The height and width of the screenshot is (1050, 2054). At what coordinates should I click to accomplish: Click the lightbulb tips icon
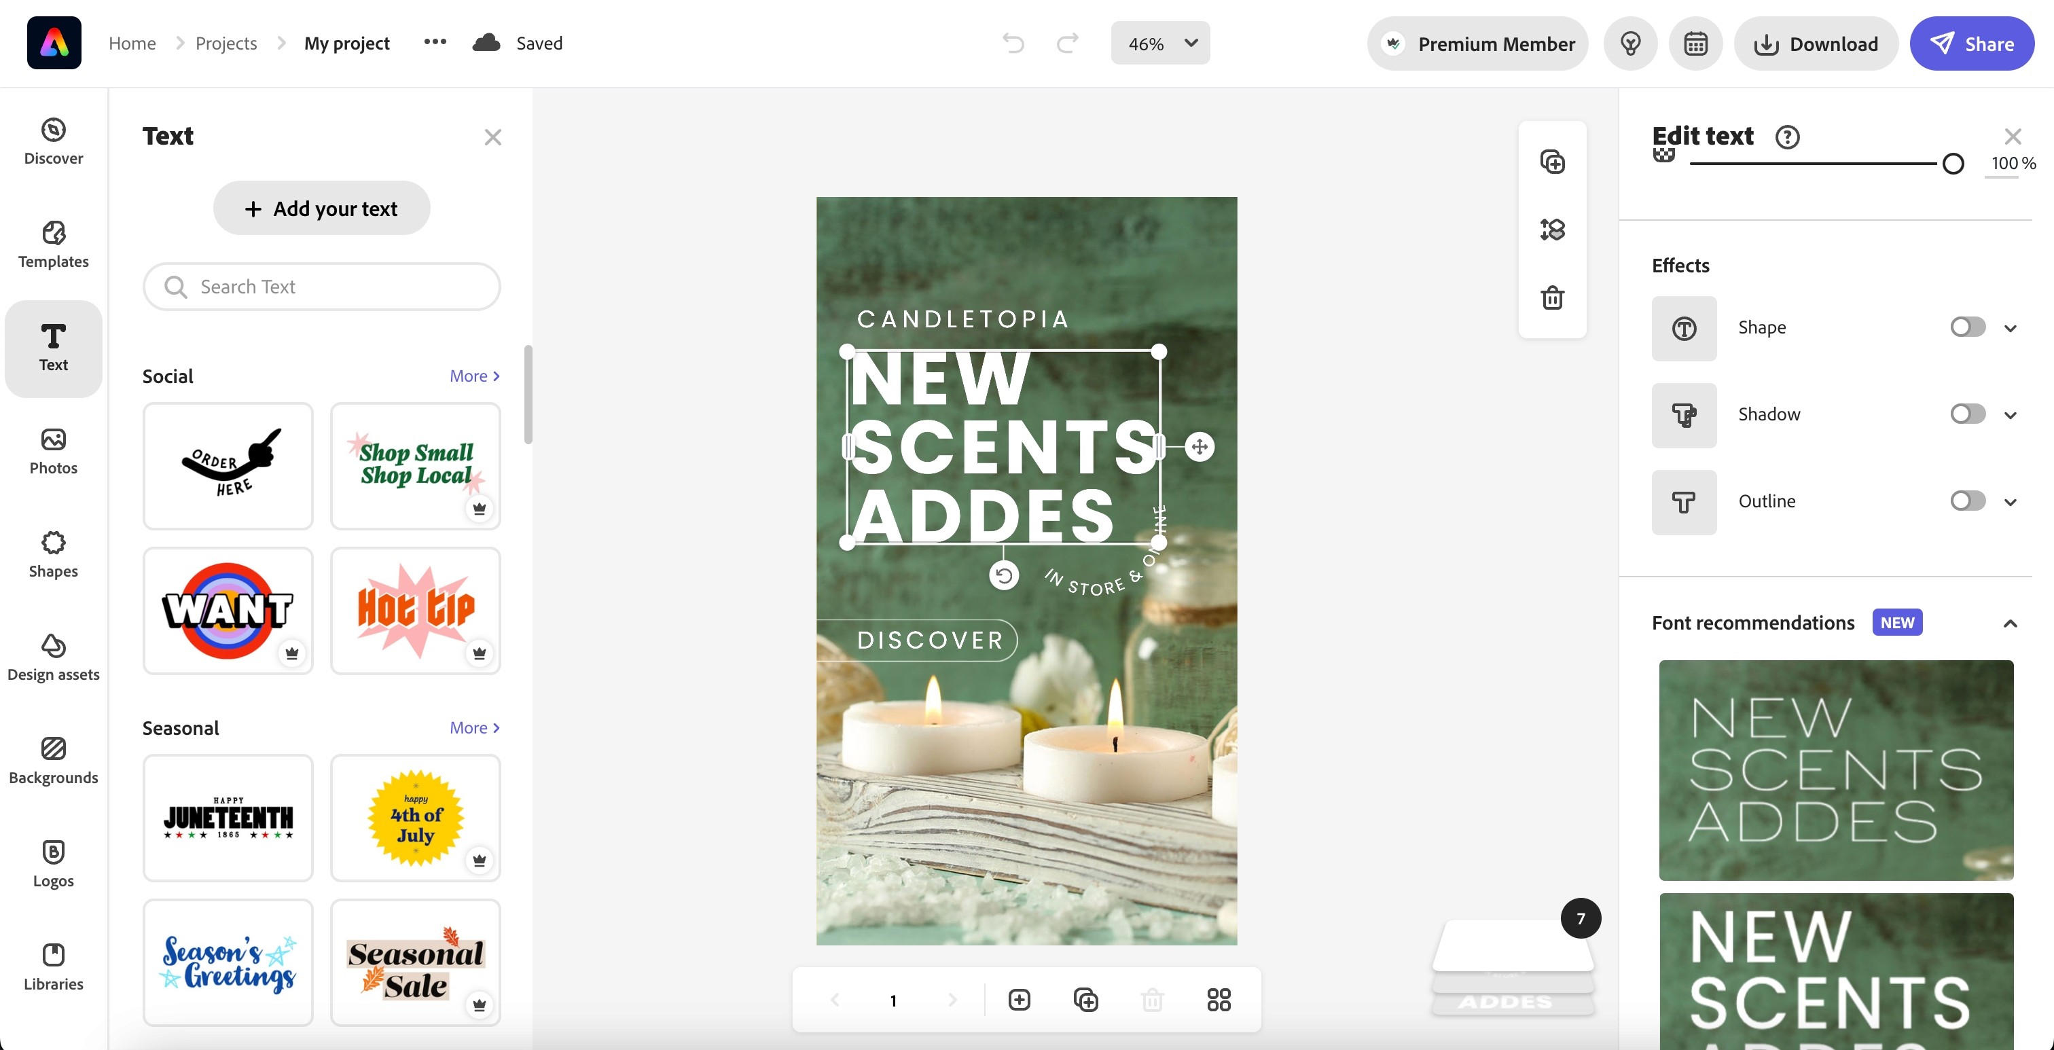[x=1631, y=44]
